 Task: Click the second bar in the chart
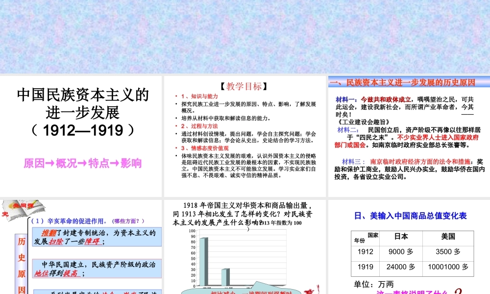click(225, 277)
